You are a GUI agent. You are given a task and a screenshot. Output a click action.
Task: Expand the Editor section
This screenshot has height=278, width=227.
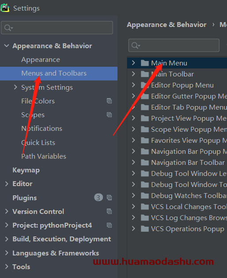coord(7,184)
